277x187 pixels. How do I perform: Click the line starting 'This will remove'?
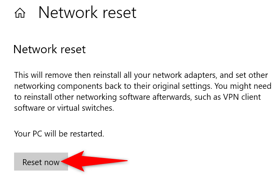coord(141,75)
